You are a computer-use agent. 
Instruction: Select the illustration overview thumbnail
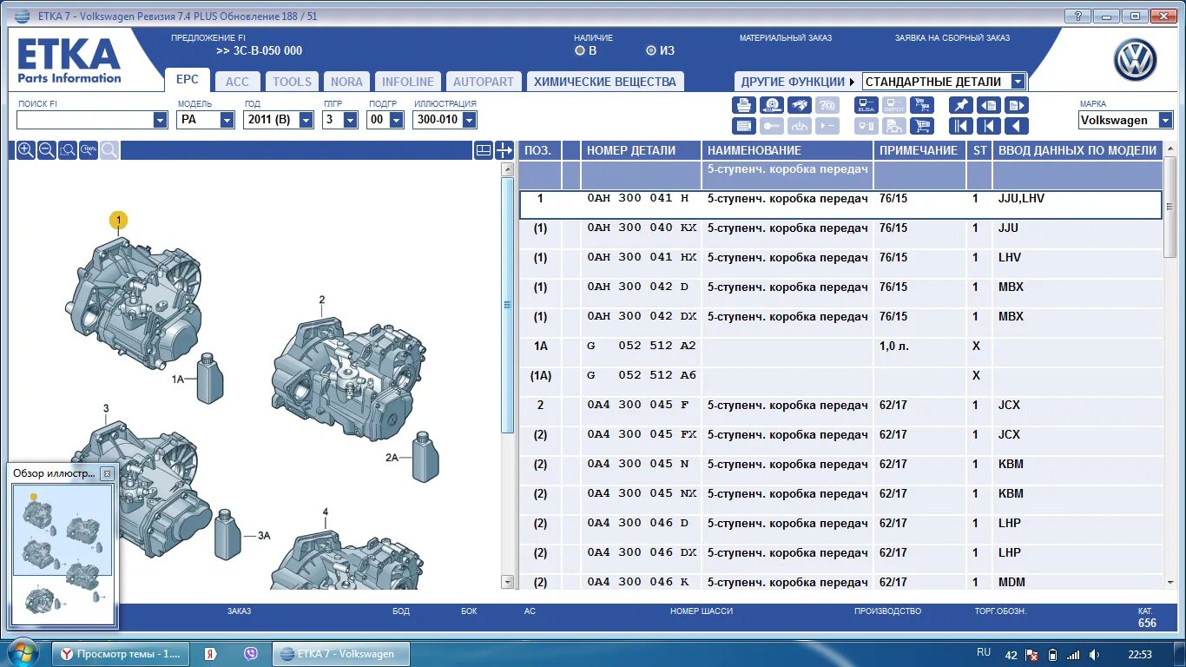[x=63, y=553]
